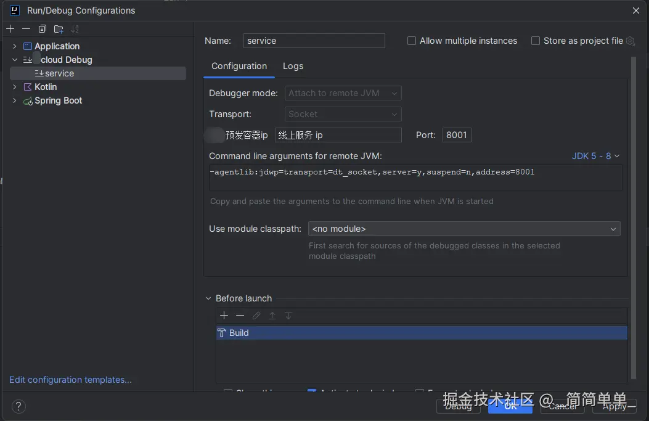
Task: Click the JVM command line arguments box
Action: point(415,178)
